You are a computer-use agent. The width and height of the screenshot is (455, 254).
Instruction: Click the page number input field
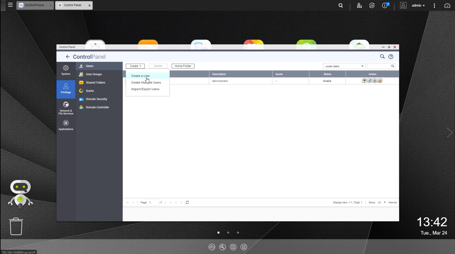(153, 202)
